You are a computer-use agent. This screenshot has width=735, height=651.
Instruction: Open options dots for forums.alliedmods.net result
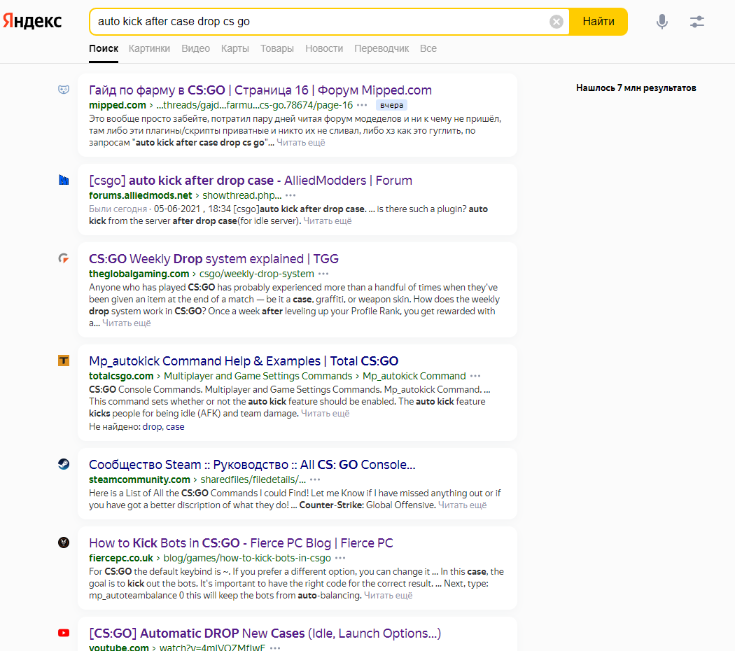tap(290, 195)
